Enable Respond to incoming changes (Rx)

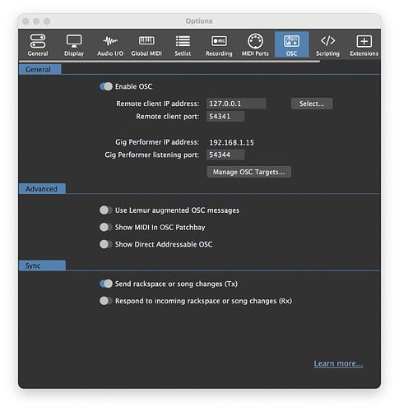coord(106,301)
